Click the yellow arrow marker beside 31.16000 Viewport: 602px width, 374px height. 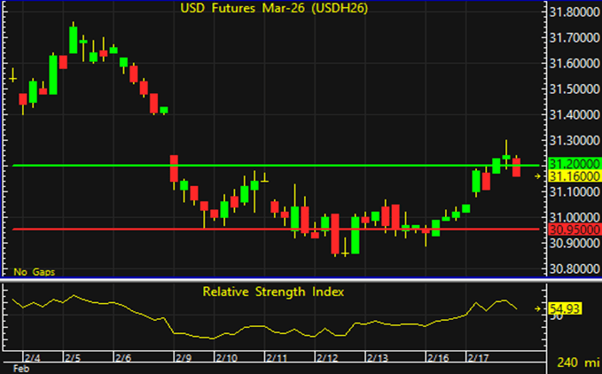pyautogui.click(x=536, y=177)
